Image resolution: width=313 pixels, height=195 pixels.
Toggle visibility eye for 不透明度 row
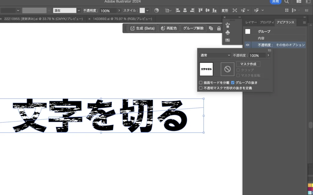(248, 45)
